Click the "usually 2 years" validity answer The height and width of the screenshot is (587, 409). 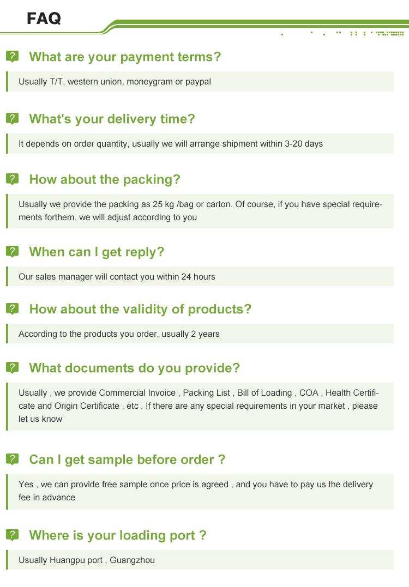[119, 334]
